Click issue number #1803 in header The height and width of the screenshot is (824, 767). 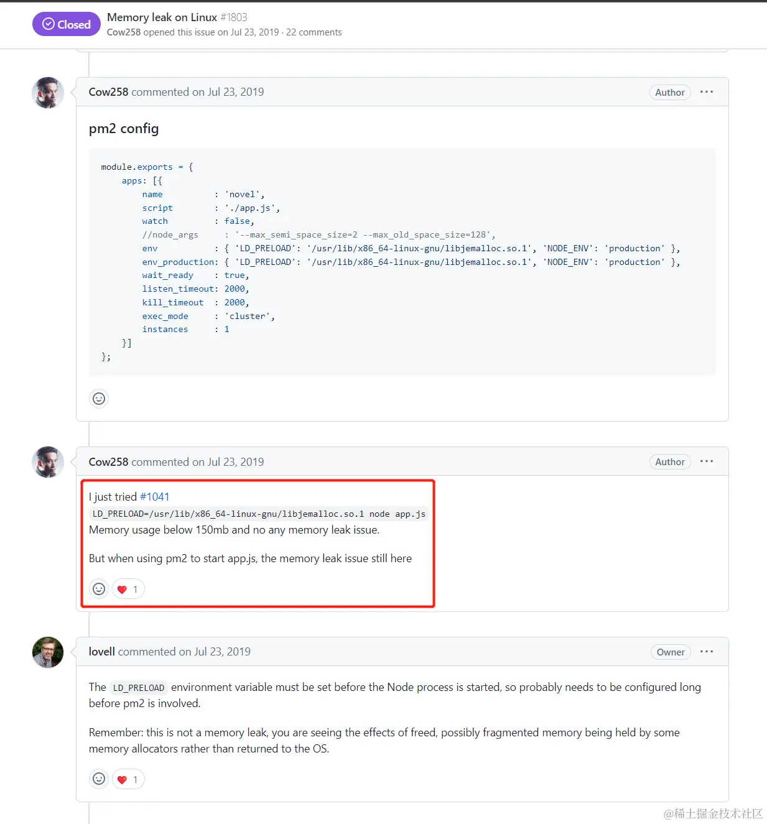click(x=234, y=17)
